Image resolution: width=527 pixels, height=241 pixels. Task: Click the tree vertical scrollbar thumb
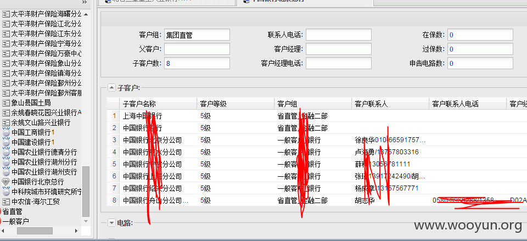point(86,191)
